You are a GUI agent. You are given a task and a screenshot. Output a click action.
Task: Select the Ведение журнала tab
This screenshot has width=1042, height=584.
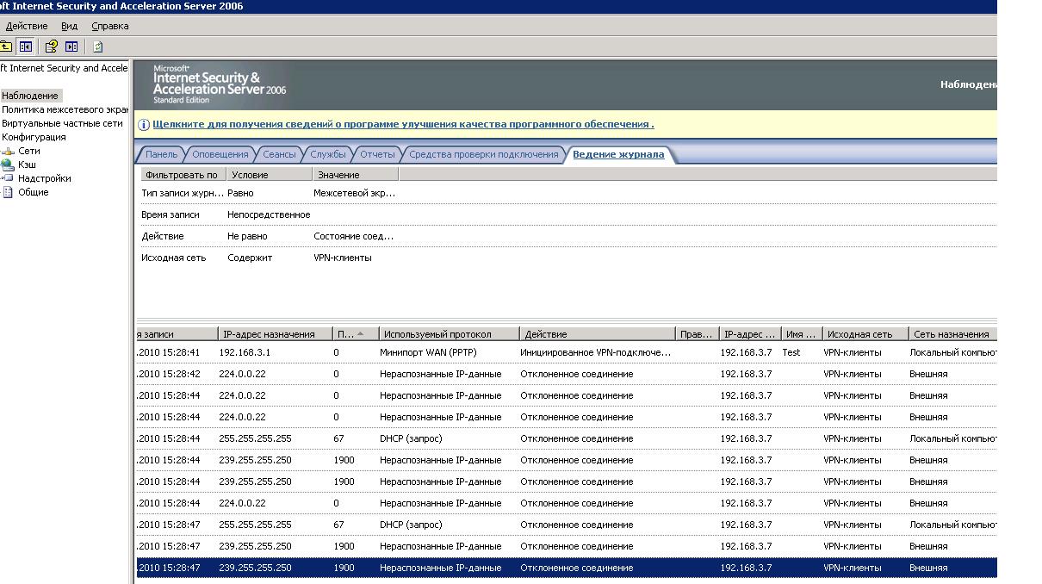[618, 154]
